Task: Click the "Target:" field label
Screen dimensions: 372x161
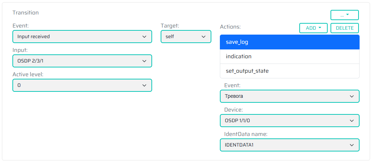Action: [x=170, y=26]
